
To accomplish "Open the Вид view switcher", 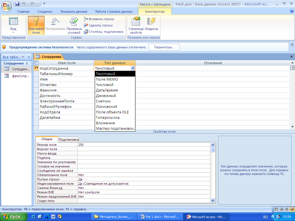I will pyautogui.click(x=13, y=26).
